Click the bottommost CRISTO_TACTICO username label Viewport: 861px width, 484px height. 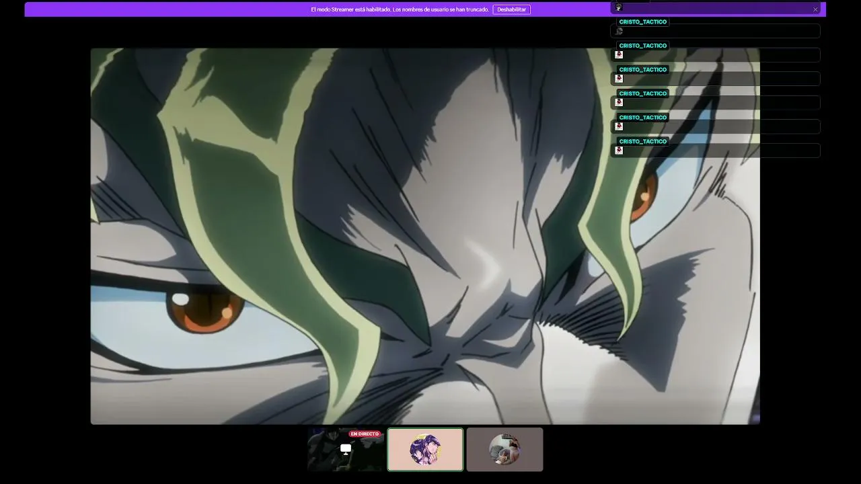click(x=643, y=142)
